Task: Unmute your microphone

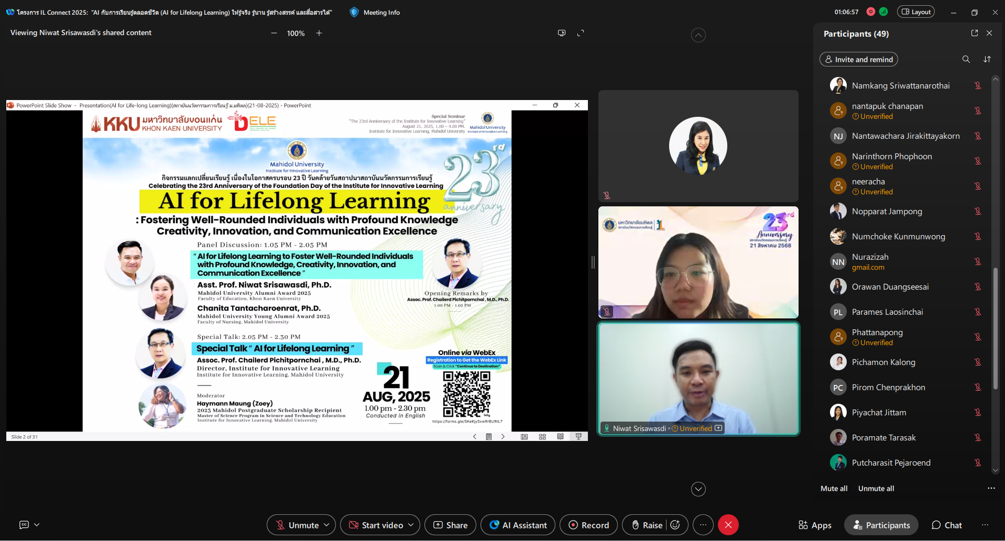Action: 297,525
